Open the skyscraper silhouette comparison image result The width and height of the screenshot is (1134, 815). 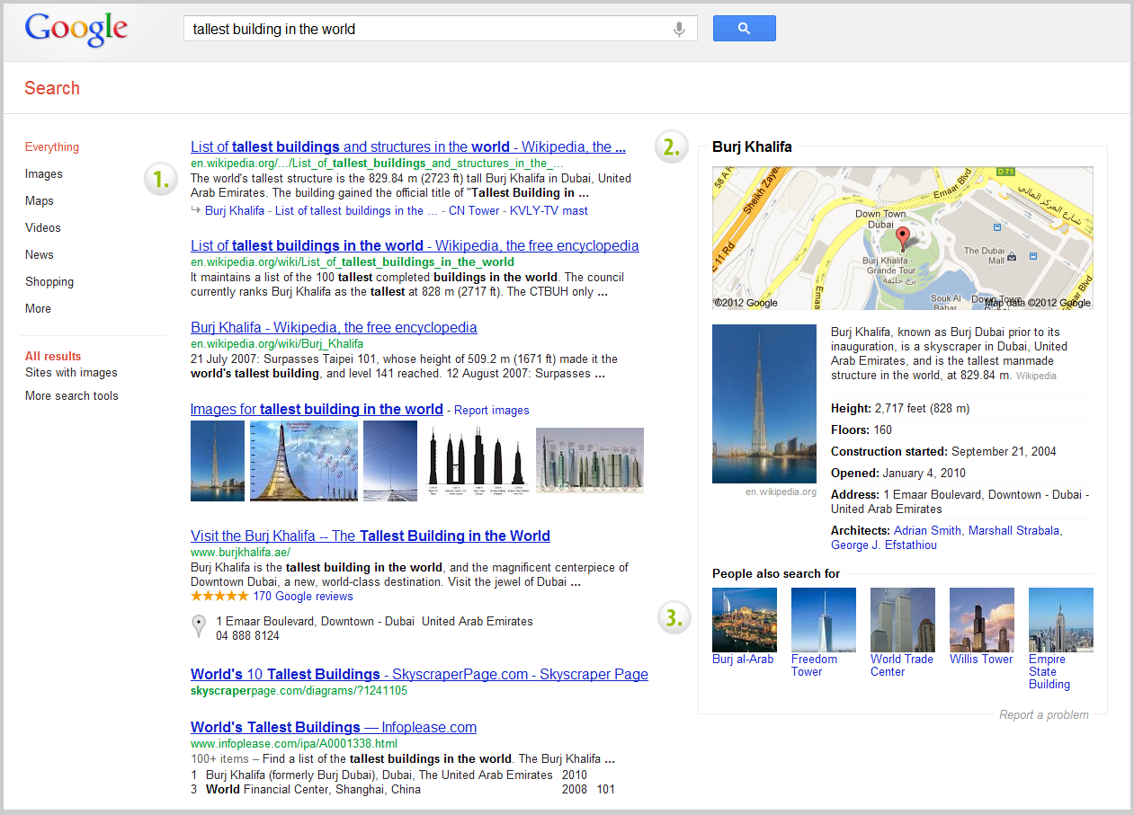[476, 460]
